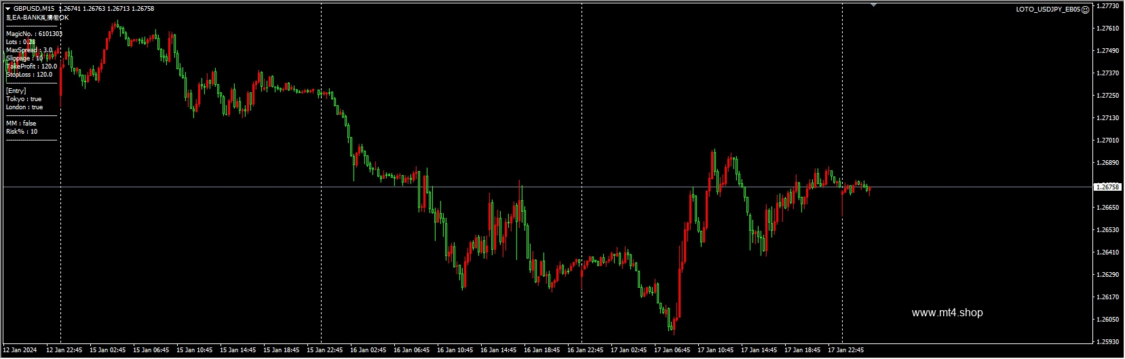The width and height of the screenshot is (1125, 359).
Task: Click the 1.26410 price scale label
Action: point(1107,252)
